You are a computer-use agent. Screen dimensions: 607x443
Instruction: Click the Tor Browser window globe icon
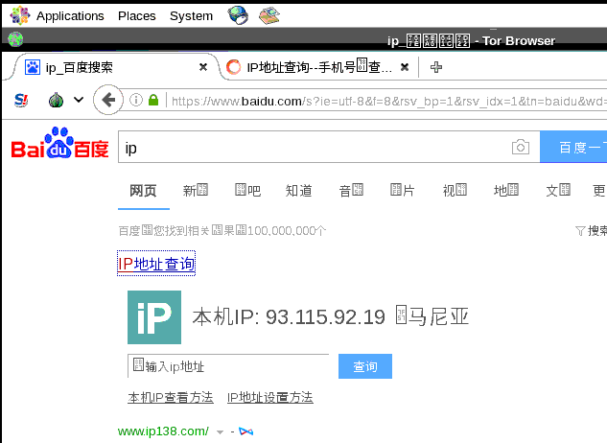click(15, 39)
